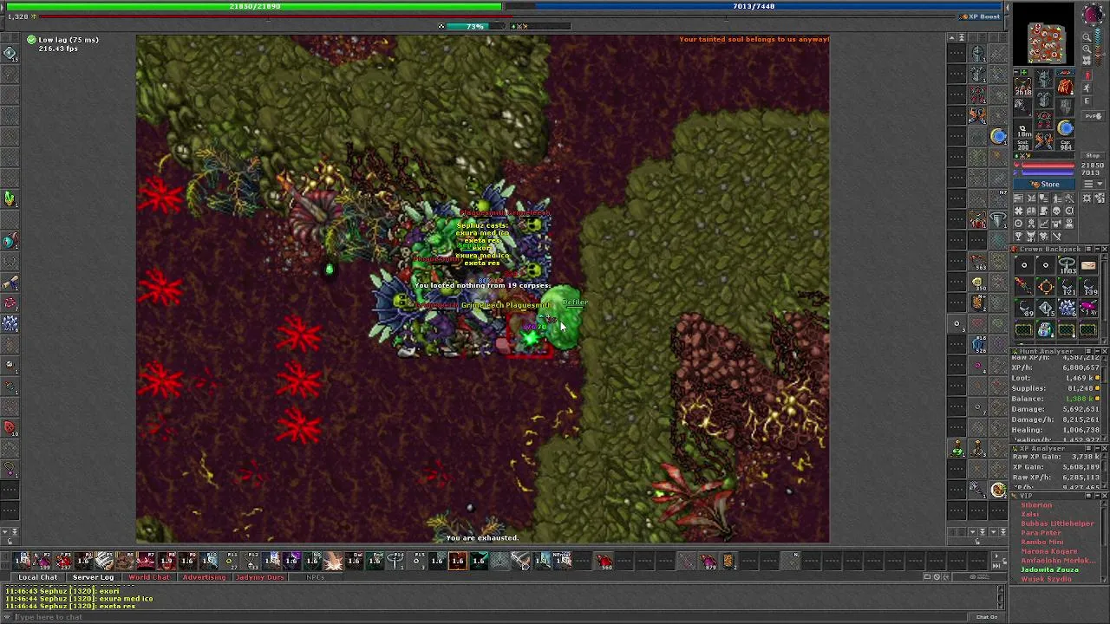Select the orange ring in Crown Backpack
This screenshot has width=1110, height=624.
(x=1045, y=287)
